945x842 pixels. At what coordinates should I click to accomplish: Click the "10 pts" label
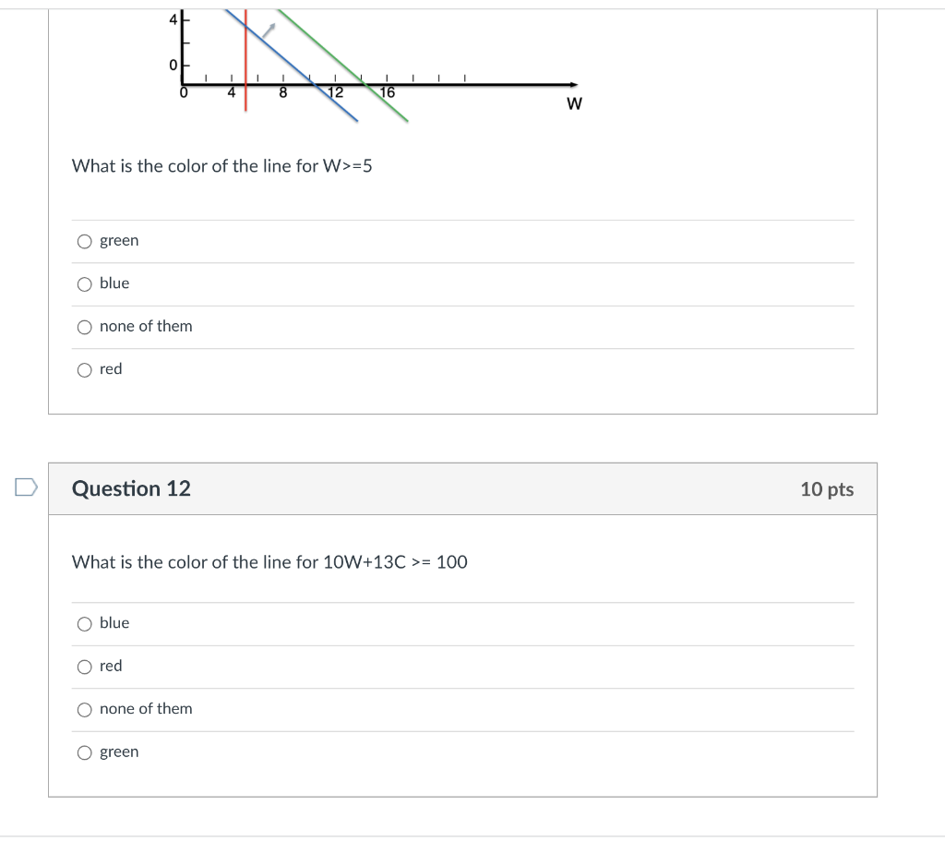pos(827,489)
